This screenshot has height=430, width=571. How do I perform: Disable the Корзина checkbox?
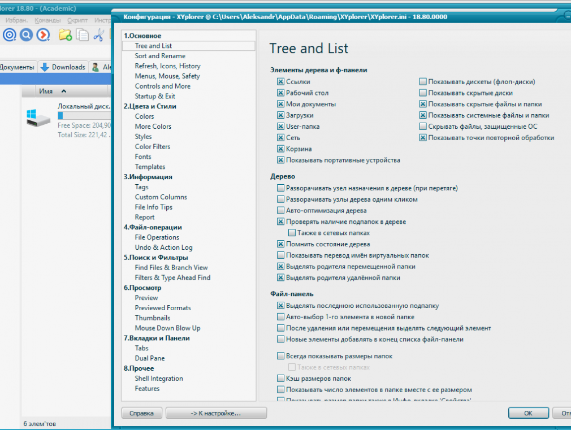pos(280,149)
